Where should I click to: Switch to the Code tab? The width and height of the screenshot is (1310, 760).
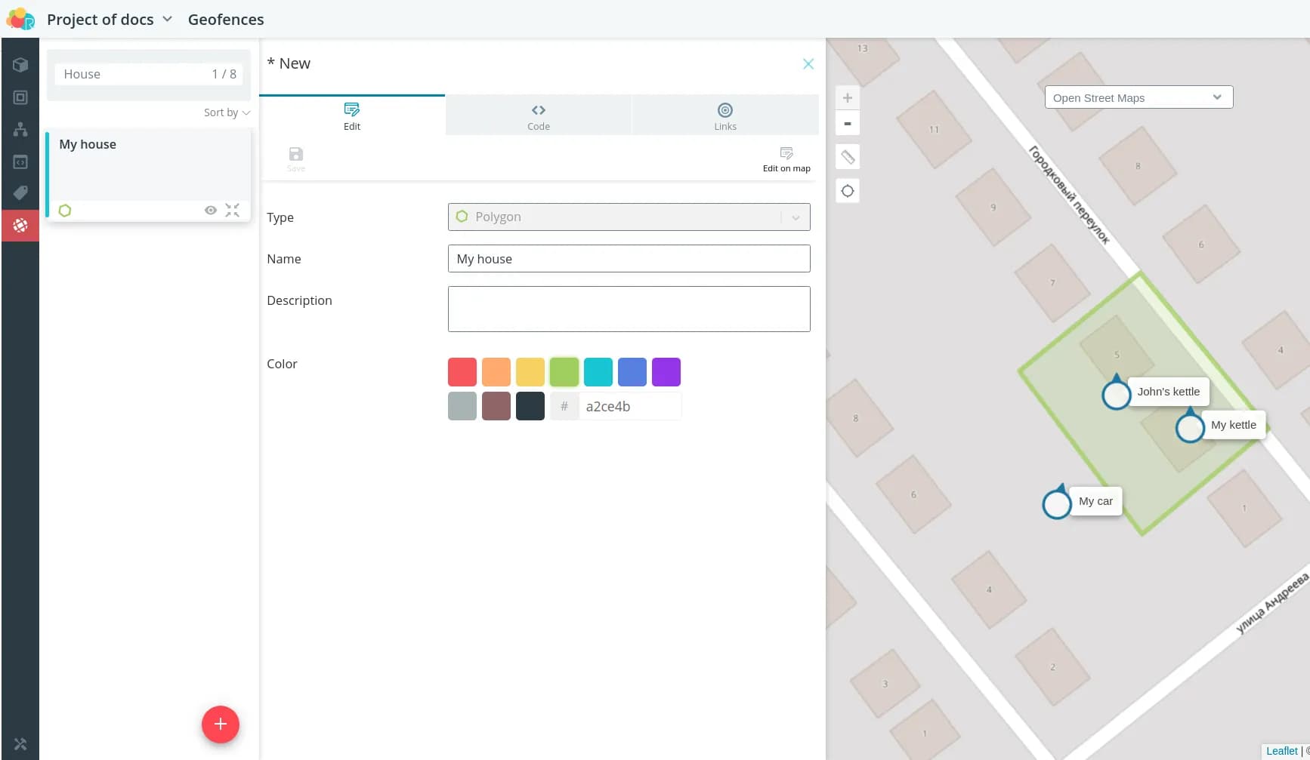(539, 116)
